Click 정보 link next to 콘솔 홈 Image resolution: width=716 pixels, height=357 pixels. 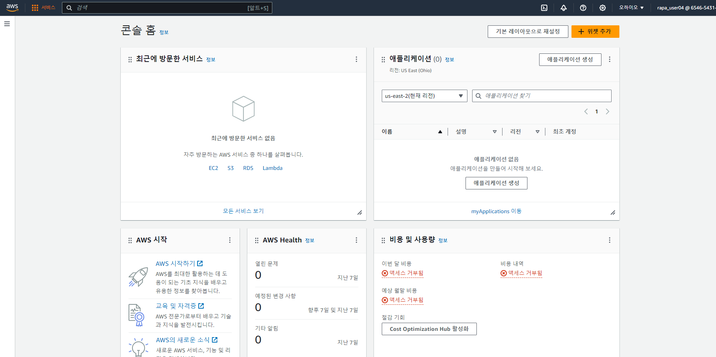[x=164, y=32]
